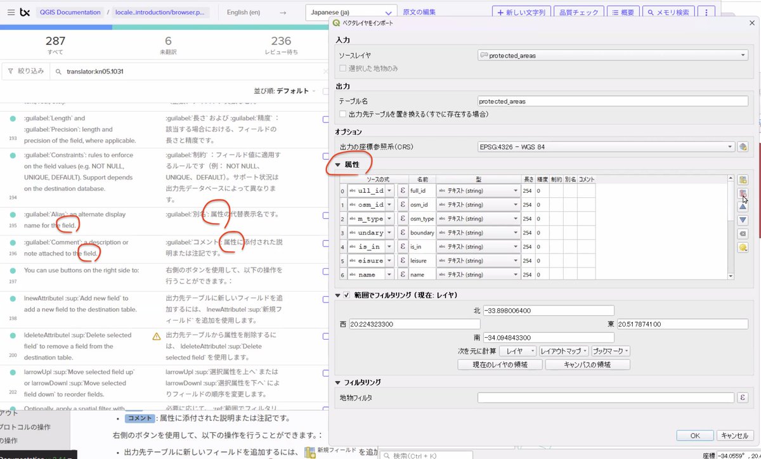This screenshot has width=761, height=459.
Task: Open Japanese (ja) target language dropdown
Action: pyautogui.click(x=351, y=12)
